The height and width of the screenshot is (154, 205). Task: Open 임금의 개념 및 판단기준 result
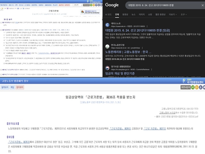click(x=120, y=74)
